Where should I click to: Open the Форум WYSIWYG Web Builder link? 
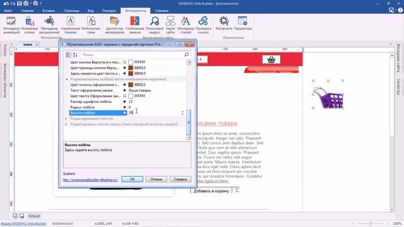[23, 224]
